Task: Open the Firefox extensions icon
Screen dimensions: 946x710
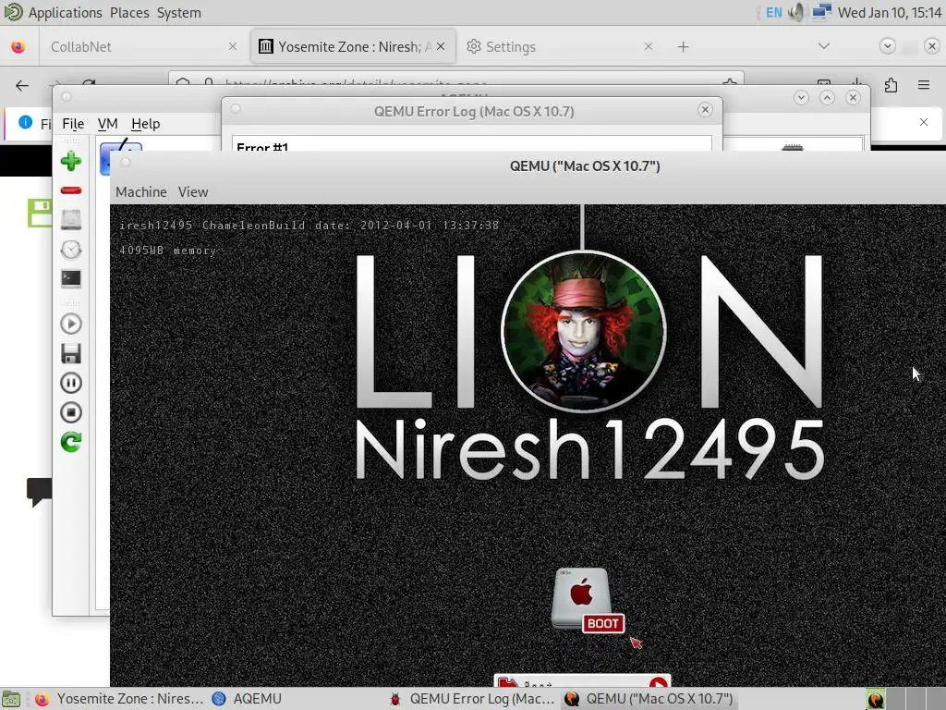Action: pos(891,85)
